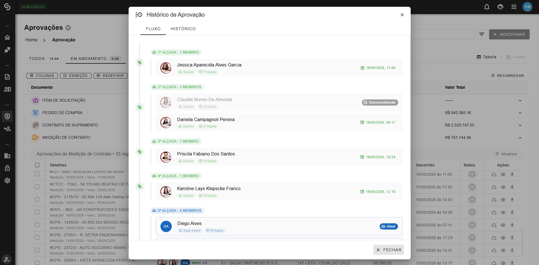Click the Fechar button
Image resolution: width=539 pixels, height=265 pixels.
[389, 250]
